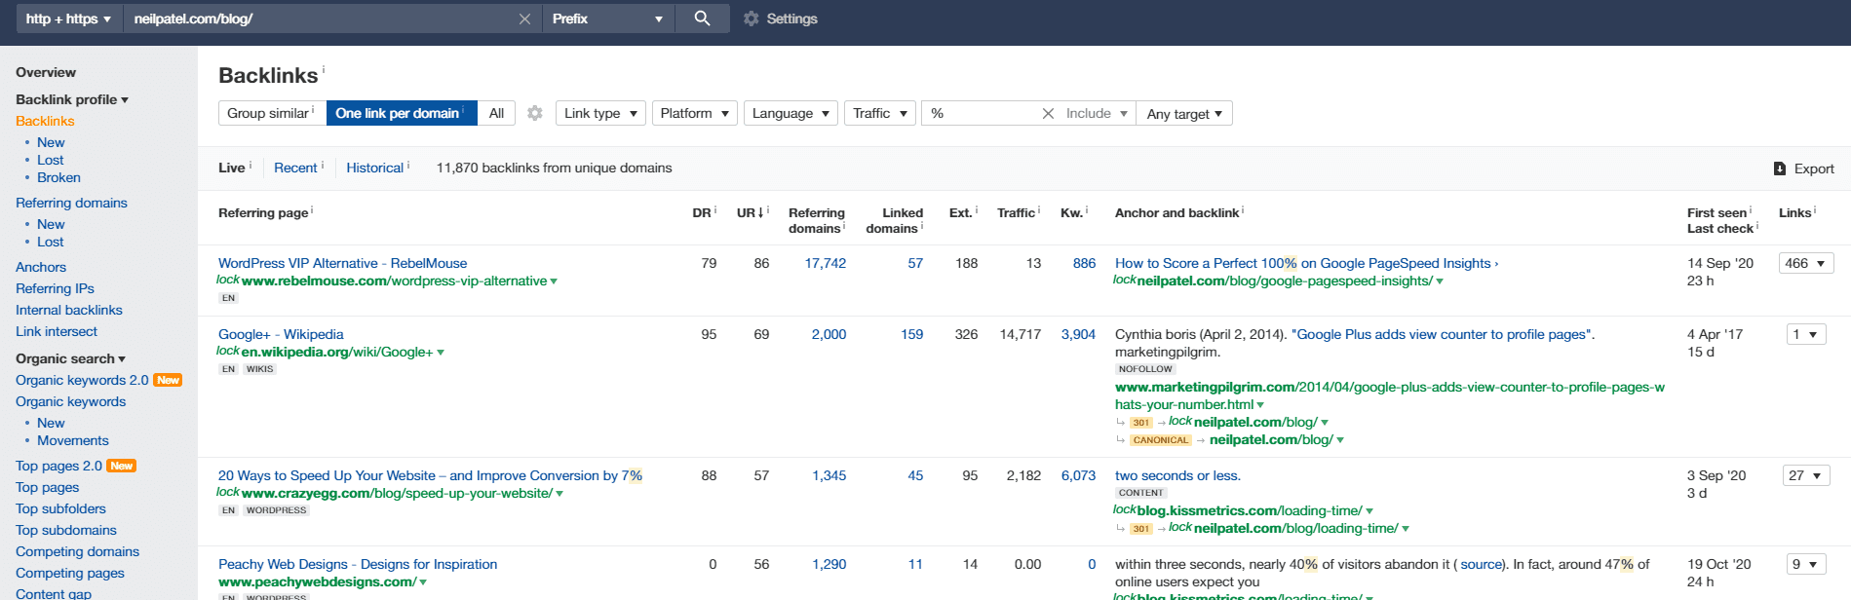Open Internal backlinks in sidebar

[69, 310]
